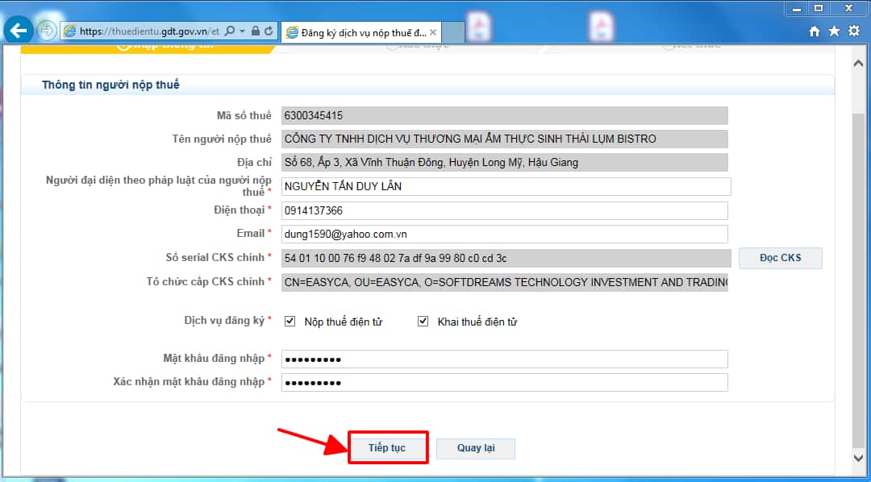Viewport: 871px width, 482px height.
Task: Click the browser Back arrow button
Action: [18, 31]
